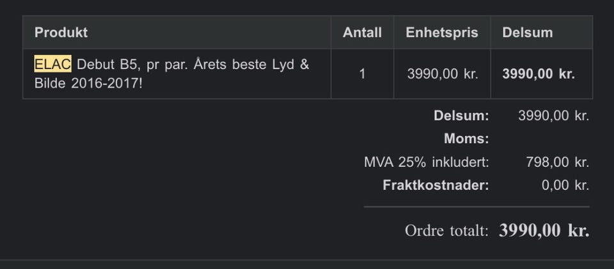Click the highlighted ELAC word

pos(53,64)
